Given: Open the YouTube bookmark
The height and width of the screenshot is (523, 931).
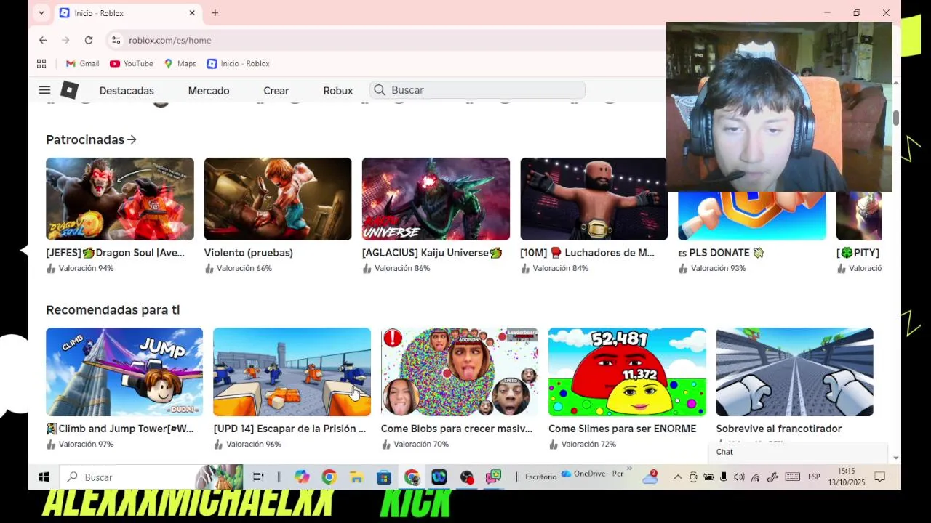Looking at the screenshot, I should click(132, 64).
